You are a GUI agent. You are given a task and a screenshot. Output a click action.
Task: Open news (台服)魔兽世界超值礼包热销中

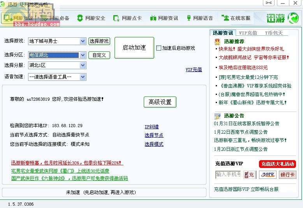[252, 94]
